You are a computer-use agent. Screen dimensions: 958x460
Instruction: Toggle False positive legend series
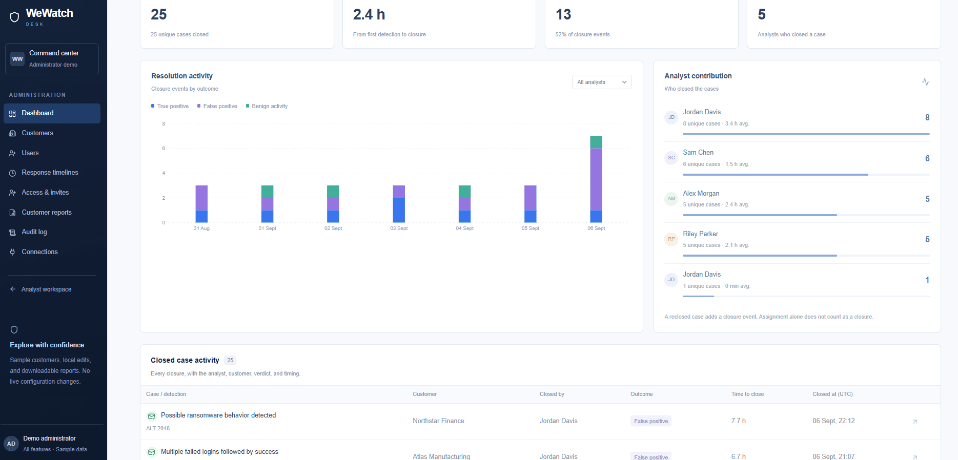pos(217,106)
